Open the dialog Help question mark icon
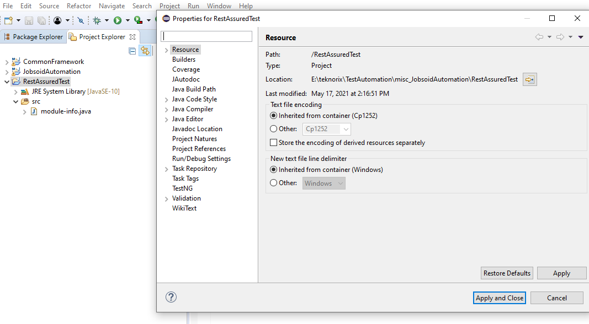Image resolution: width=589 pixels, height=324 pixels. (171, 297)
